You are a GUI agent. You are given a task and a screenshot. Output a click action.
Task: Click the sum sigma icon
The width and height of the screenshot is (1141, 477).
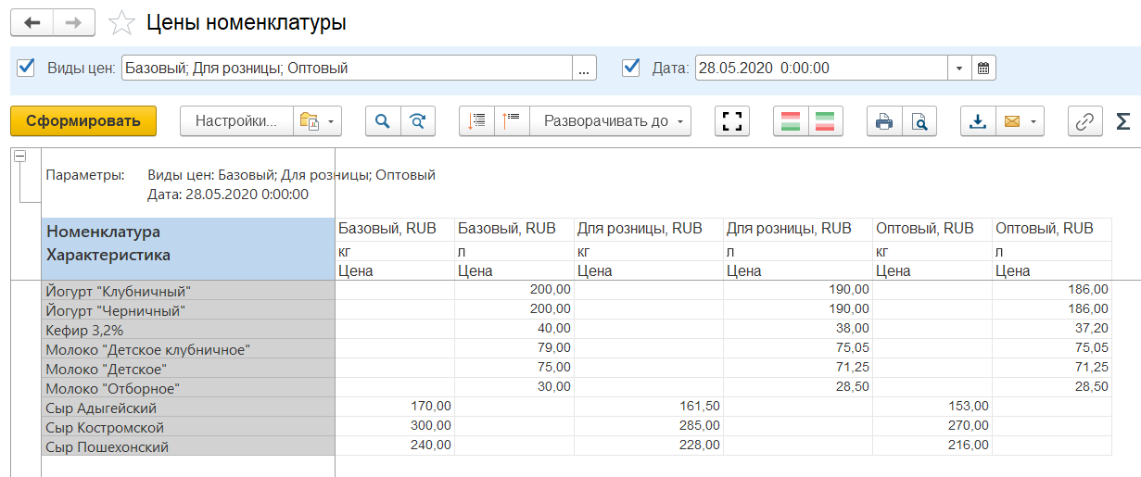click(1122, 121)
